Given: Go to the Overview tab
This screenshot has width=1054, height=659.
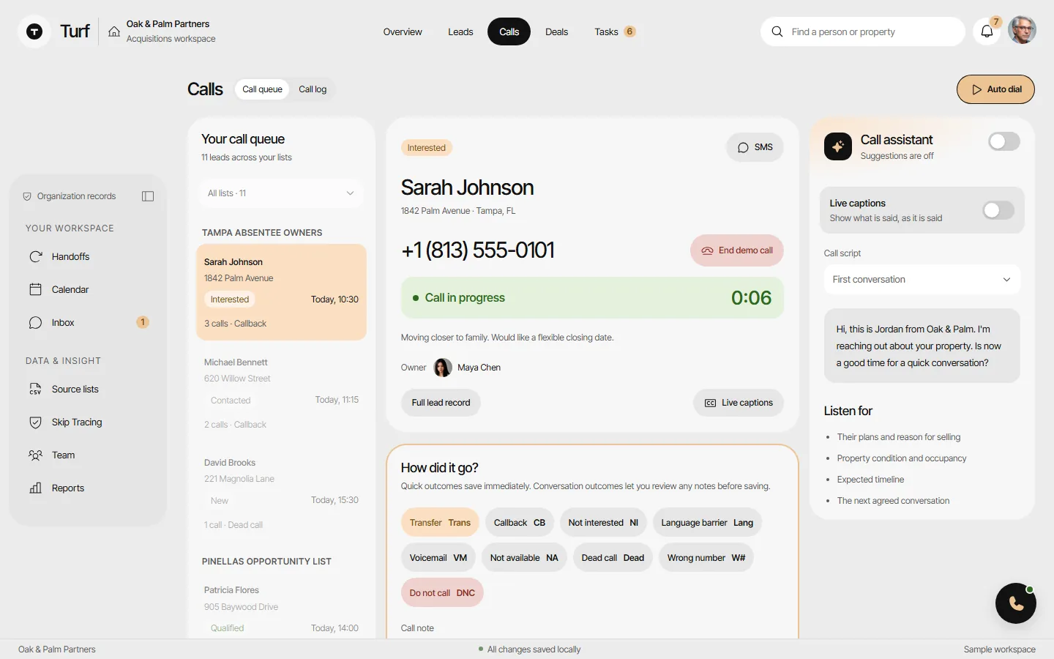Looking at the screenshot, I should coord(403,32).
